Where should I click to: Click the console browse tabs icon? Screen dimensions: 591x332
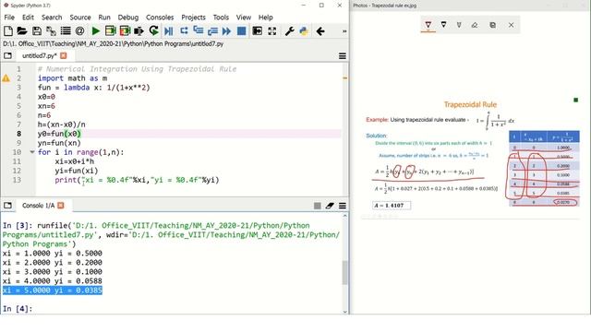point(7,206)
